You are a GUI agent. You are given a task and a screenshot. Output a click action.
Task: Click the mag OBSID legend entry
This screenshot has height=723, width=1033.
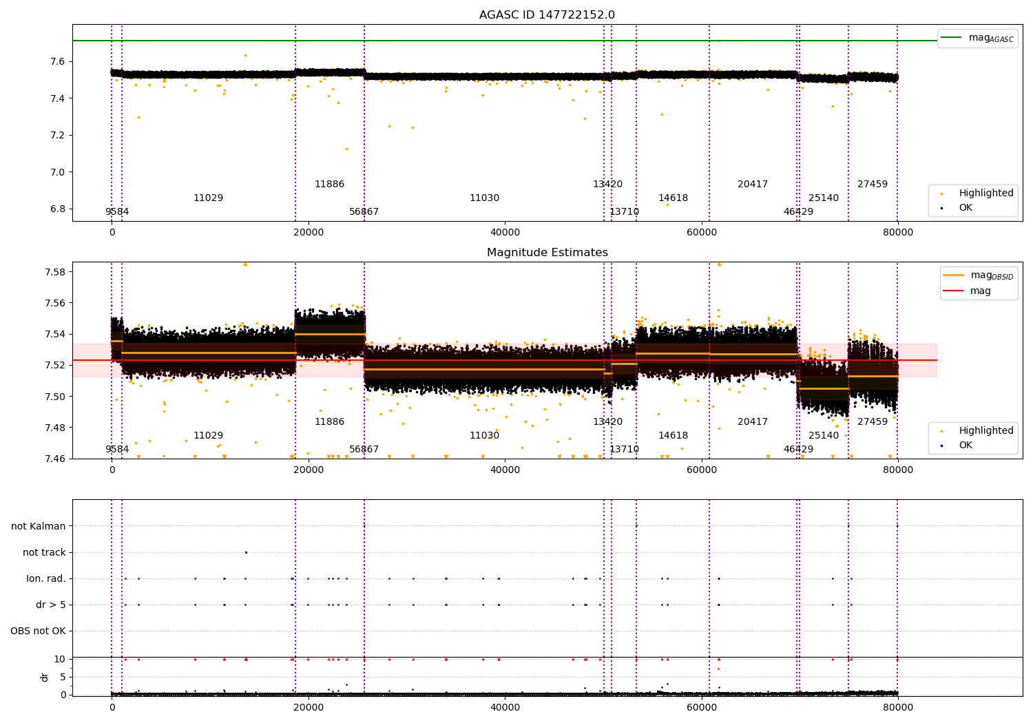click(979, 275)
